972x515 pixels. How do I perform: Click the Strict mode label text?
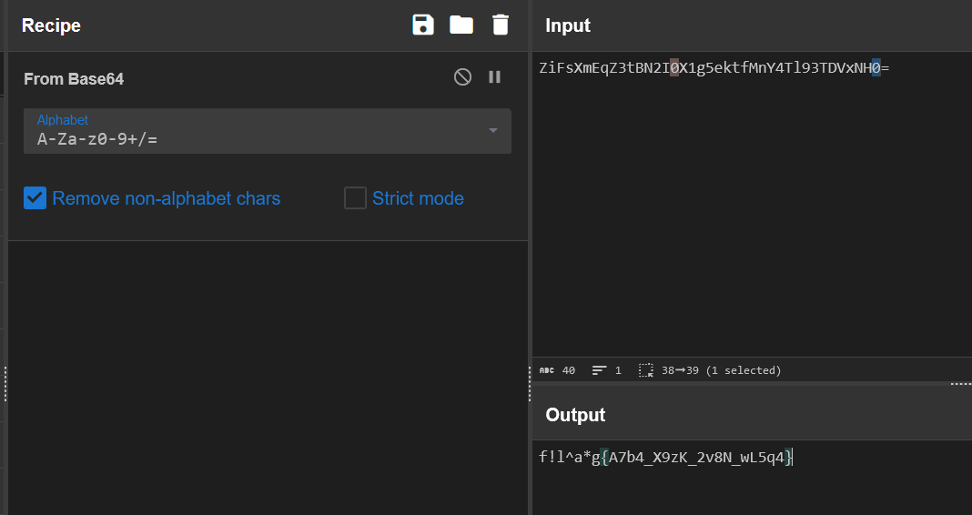[x=418, y=198]
